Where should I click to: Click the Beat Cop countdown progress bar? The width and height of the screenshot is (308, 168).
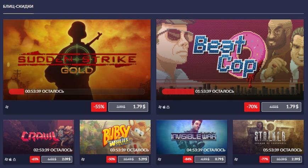pos(230,92)
